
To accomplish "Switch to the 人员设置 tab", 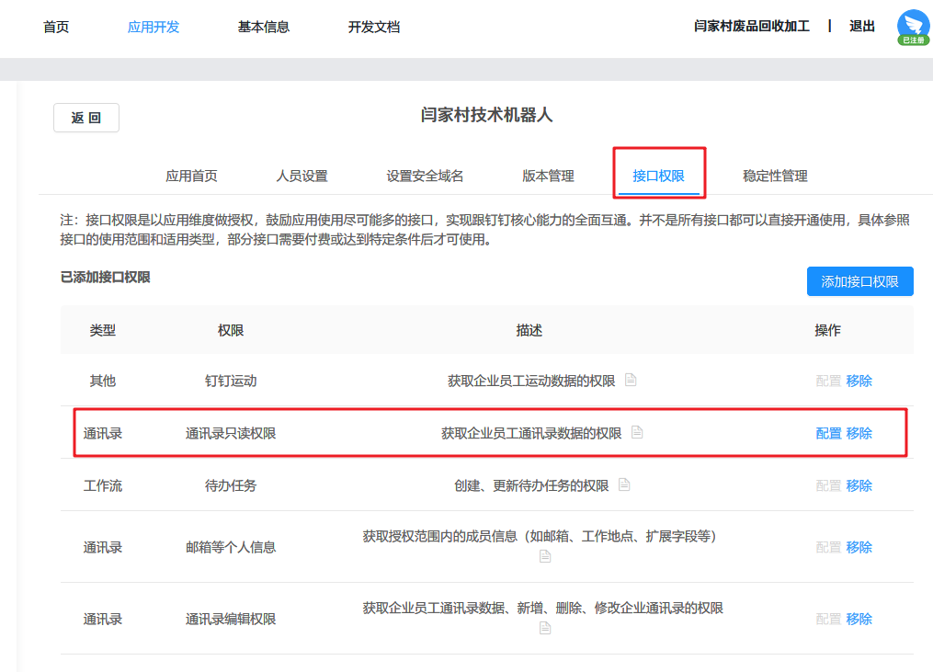I will click(x=302, y=176).
